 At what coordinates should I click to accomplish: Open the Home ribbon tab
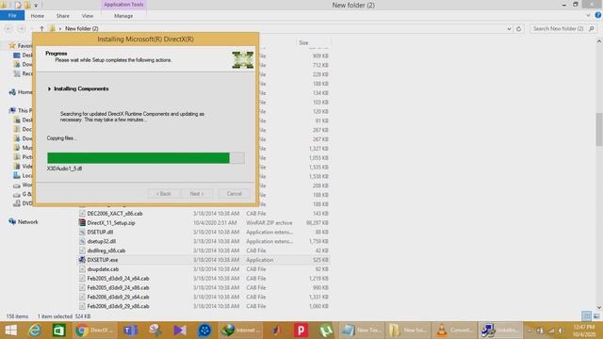pos(38,16)
